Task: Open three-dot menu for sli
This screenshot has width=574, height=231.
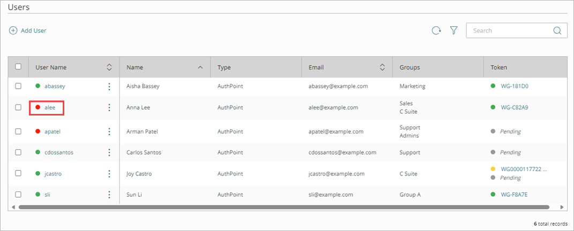Action: click(x=109, y=195)
